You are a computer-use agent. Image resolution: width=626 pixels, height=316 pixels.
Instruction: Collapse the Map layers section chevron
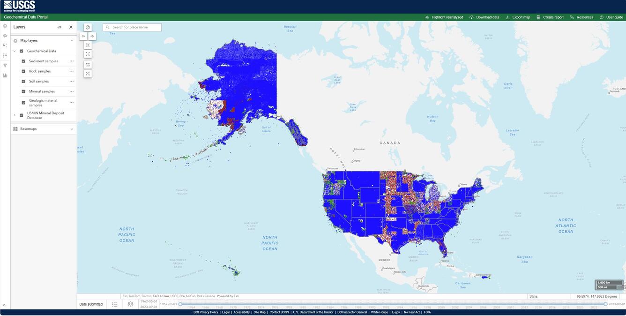(x=72, y=40)
